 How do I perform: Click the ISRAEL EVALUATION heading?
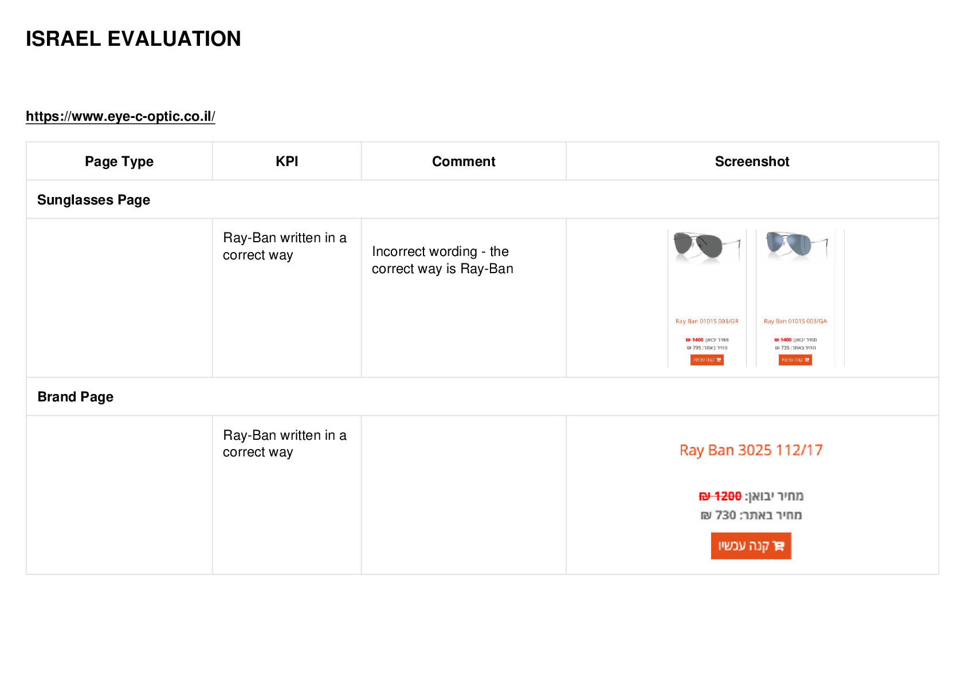134,39
